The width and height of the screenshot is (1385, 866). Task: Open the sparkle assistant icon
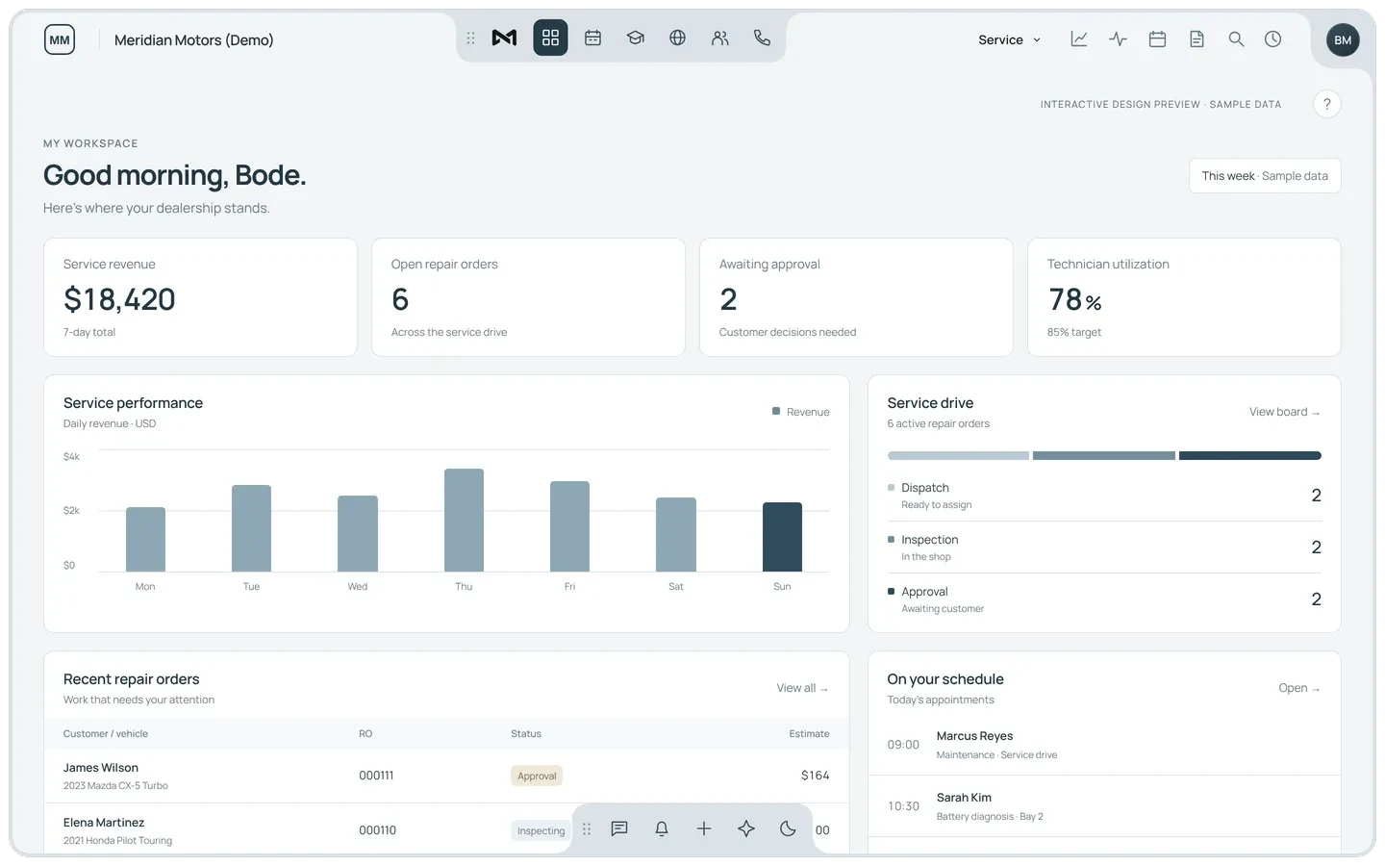pyautogui.click(x=746, y=828)
